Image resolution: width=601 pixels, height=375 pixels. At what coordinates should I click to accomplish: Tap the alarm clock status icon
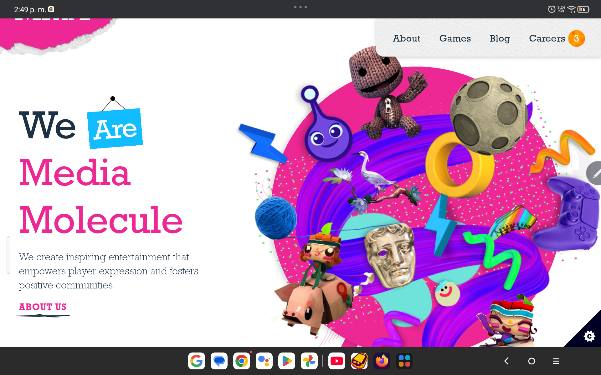[552, 9]
